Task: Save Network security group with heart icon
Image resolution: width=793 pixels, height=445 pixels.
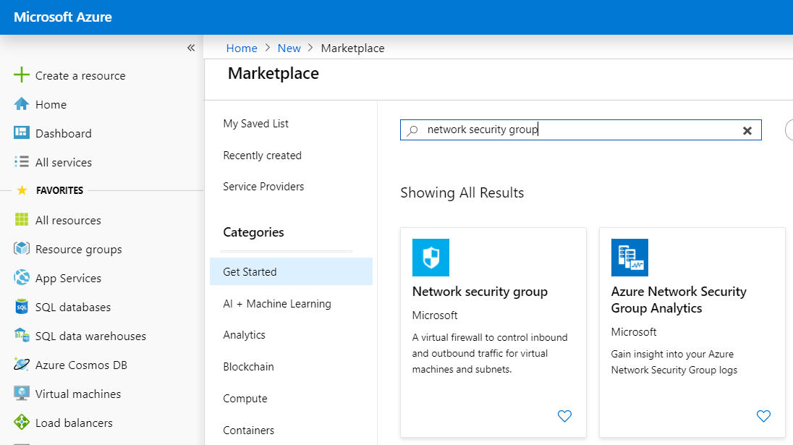Action: (564, 415)
